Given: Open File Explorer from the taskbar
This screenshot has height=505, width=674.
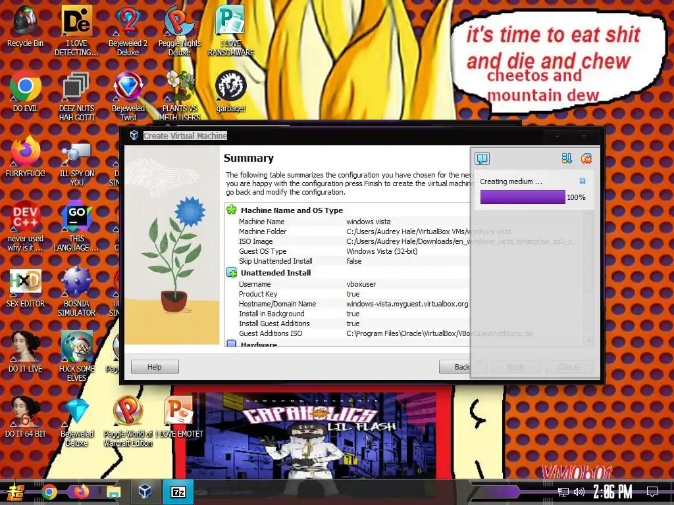Looking at the screenshot, I should [113, 492].
